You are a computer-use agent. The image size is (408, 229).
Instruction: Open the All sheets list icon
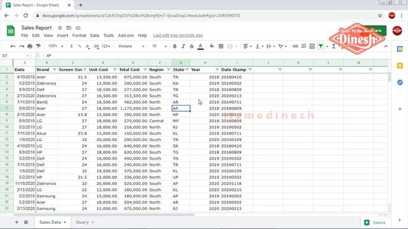click(26, 222)
